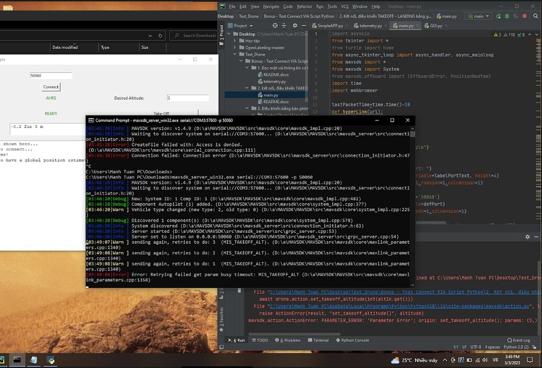Stop the running process via red square icon
The height and width of the screenshot is (368, 542).
click(x=524, y=16)
